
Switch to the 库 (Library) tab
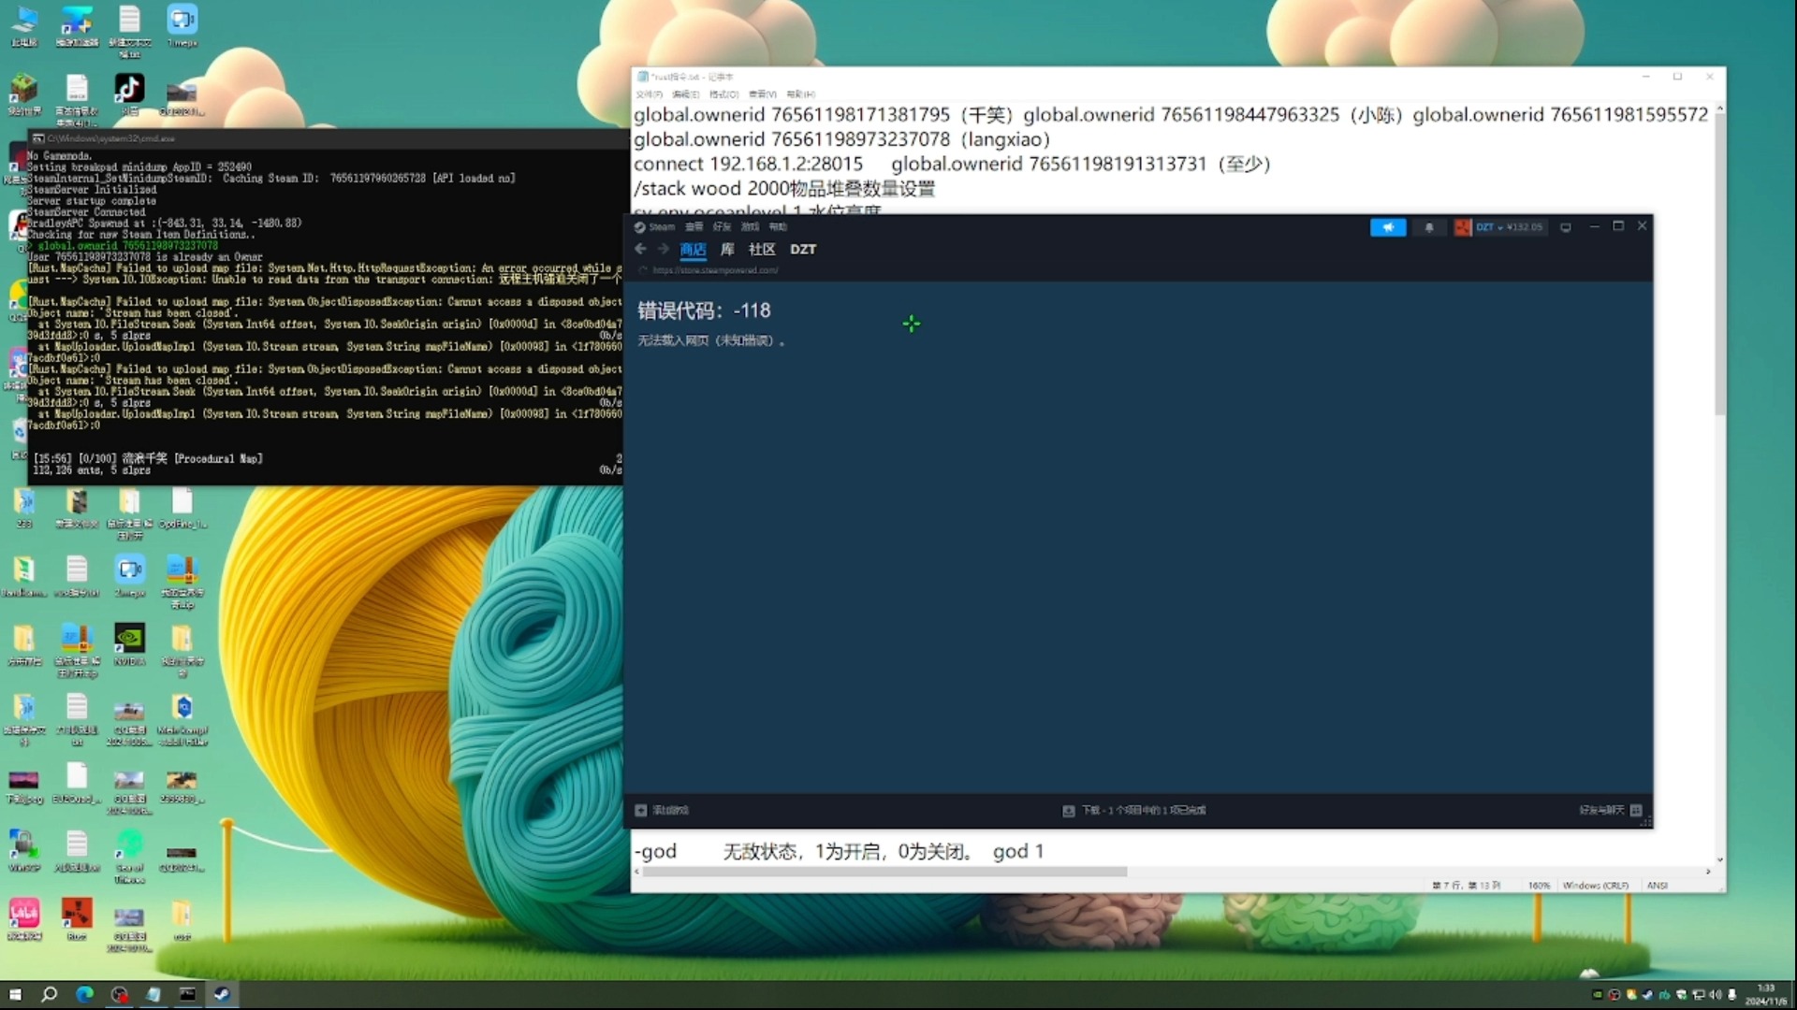click(727, 249)
